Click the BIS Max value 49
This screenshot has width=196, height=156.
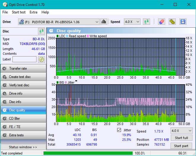pyautogui.click(x=95, y=140)
